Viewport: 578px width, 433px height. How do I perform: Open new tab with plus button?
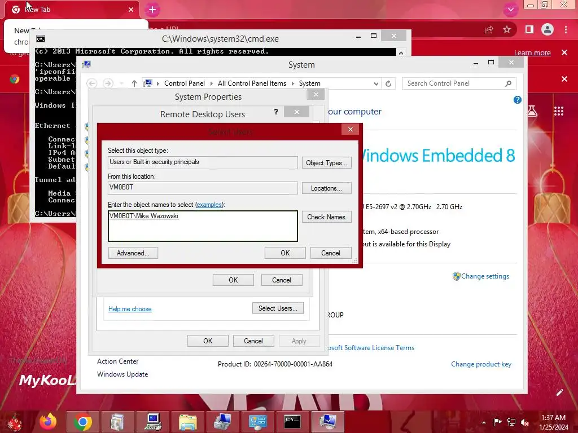coord(152,10)
